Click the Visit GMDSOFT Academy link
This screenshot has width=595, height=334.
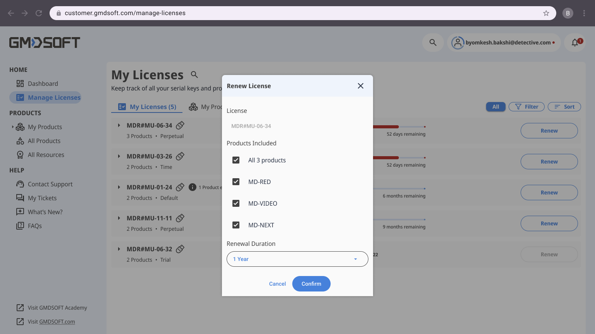(x=52, y=308)
